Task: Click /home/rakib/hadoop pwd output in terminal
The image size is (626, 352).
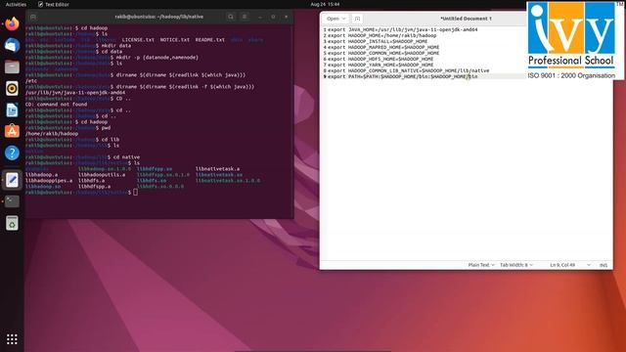Action: coord(52,134)
